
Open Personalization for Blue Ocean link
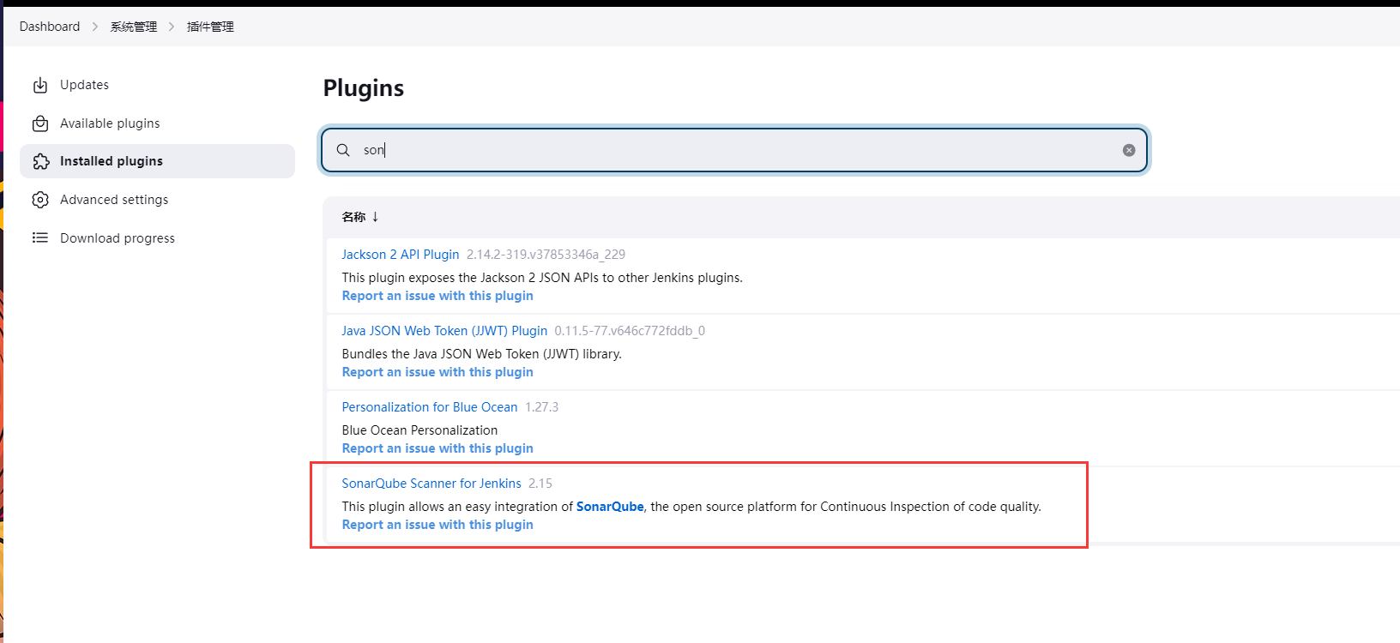430,407
